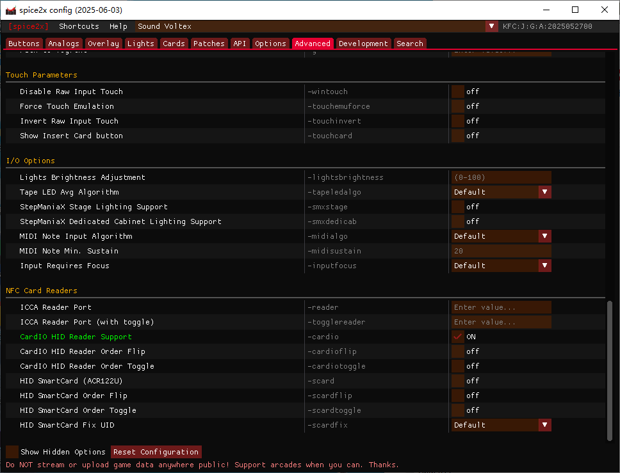Viewport: 620px width, 473px height.
Task: Toggle Show Insert Card button checkbox
Action: (458, 136)
